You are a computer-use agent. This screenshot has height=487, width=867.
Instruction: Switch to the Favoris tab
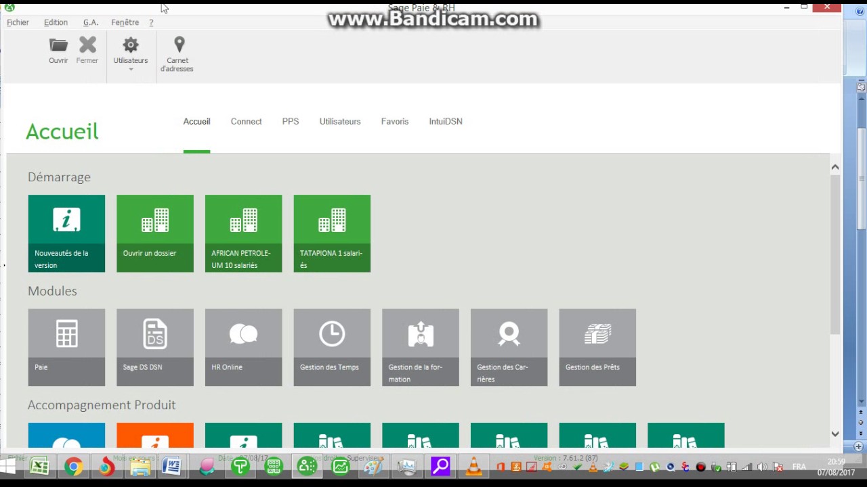(x=395, y=122)
